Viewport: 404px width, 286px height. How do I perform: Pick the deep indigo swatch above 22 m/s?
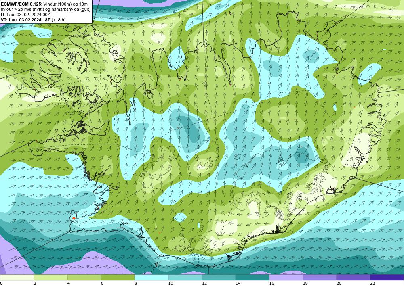coord(387,278)
